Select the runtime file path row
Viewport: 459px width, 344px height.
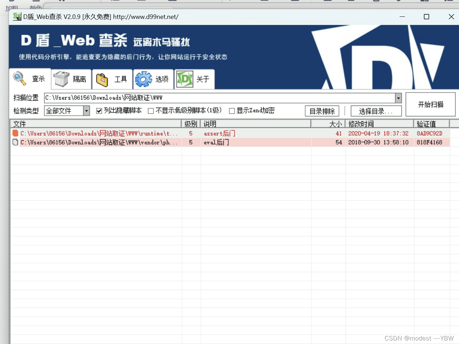coord(99,133)
